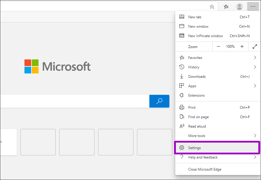This screenshot has height=180, width=261.
Task: Click the History clock icon
Action: [181, 67]
